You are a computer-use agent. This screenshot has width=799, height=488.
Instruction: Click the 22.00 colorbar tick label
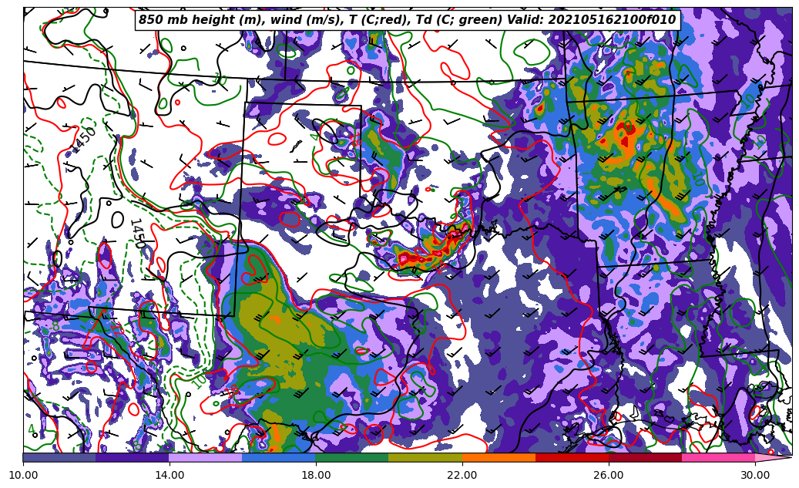[462, 475]
